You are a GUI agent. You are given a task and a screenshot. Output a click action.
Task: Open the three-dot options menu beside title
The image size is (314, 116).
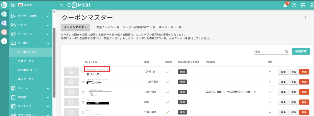pyautogui.click(x=305, y=18)
